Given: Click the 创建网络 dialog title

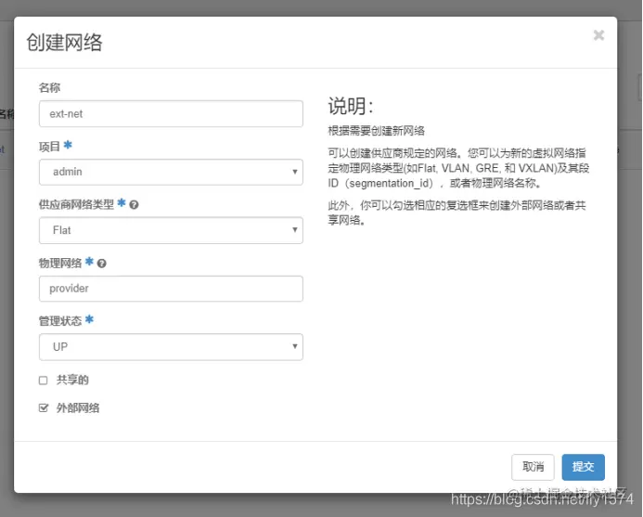Looking at the screenshot, I should (x=64, y=43).
